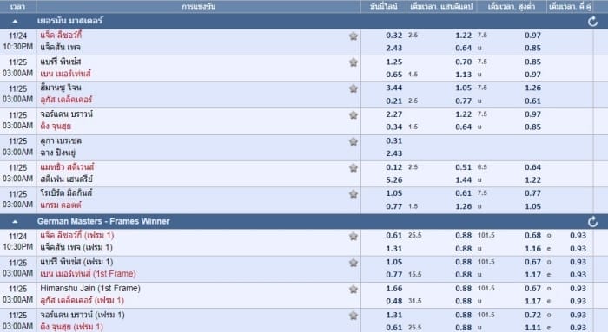Viewport: 608px width, 332px height.
Task: Star the โรเบิร์ต มิลกิ้นส์ match
Action: (x=354, y=194)
